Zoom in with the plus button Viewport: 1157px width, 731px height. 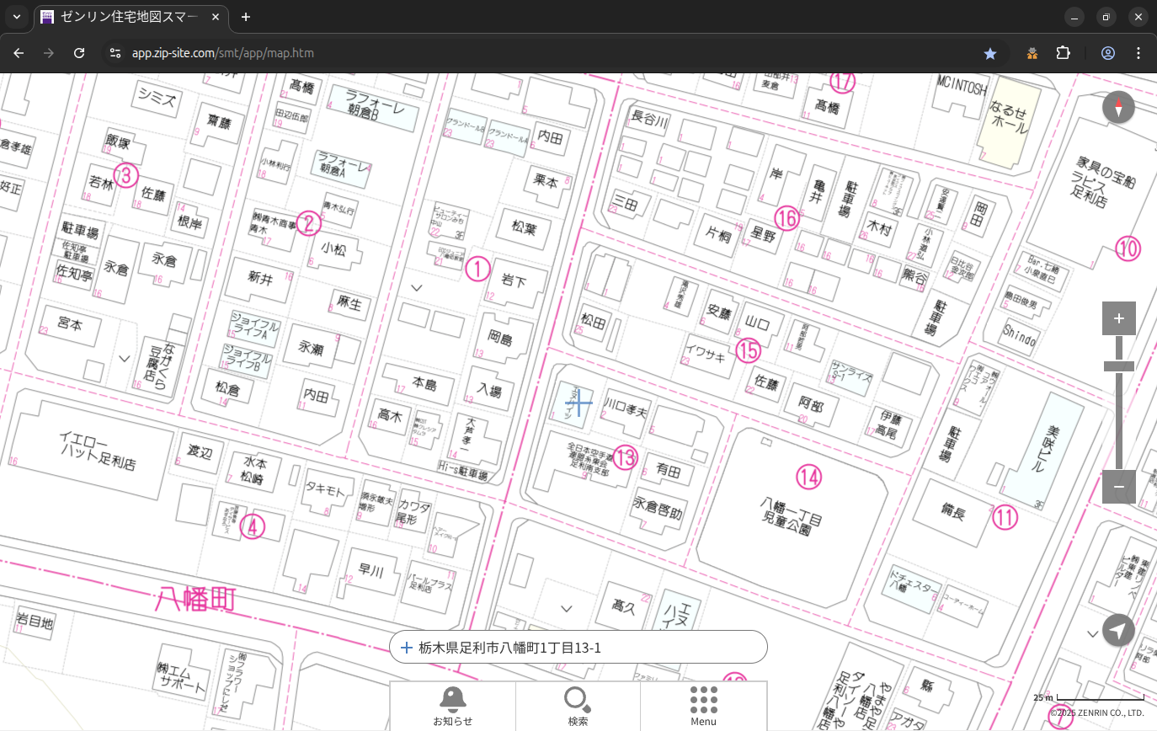(x=1119, y=318)
